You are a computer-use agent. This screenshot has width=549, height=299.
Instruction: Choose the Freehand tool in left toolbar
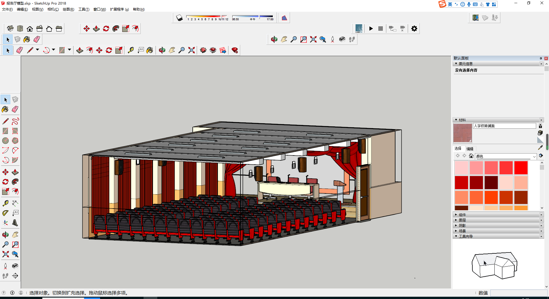pyautogui.click(x=15, y=121)
